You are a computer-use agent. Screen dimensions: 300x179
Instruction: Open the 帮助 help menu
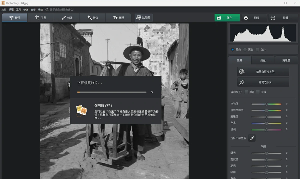40,10
